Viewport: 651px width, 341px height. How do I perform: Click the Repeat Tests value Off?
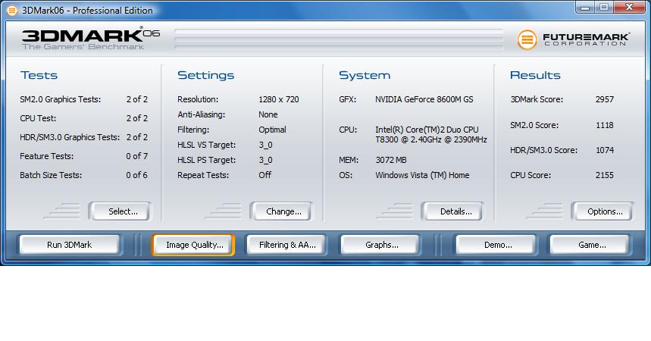coord(265,175)
